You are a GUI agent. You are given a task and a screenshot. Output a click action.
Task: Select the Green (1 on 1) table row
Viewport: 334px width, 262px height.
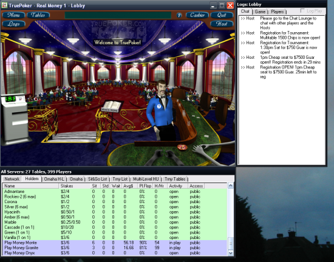click(115, 232)
